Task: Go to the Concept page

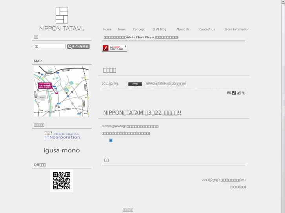Action: point(139,29)
